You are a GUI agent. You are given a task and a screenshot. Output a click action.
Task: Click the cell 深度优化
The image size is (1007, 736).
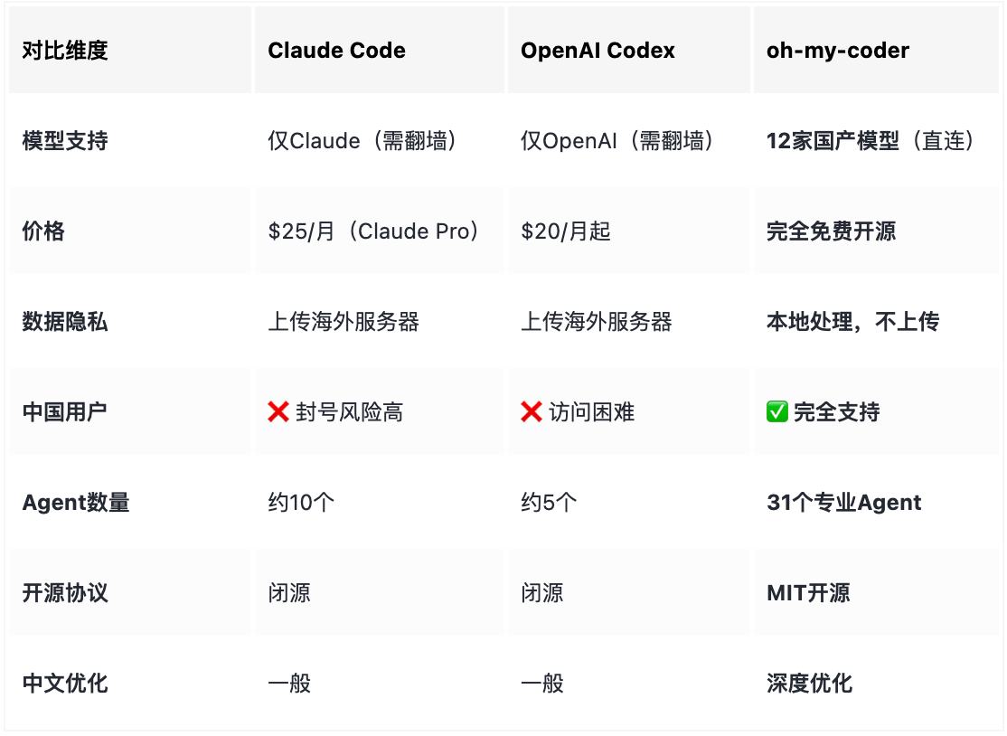[x=809, y=684]
